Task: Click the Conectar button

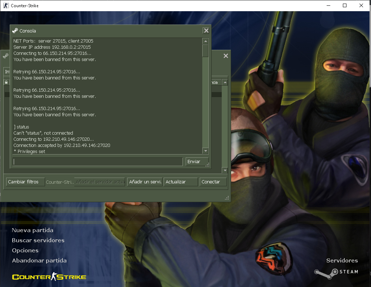Action: coord(213,182)
